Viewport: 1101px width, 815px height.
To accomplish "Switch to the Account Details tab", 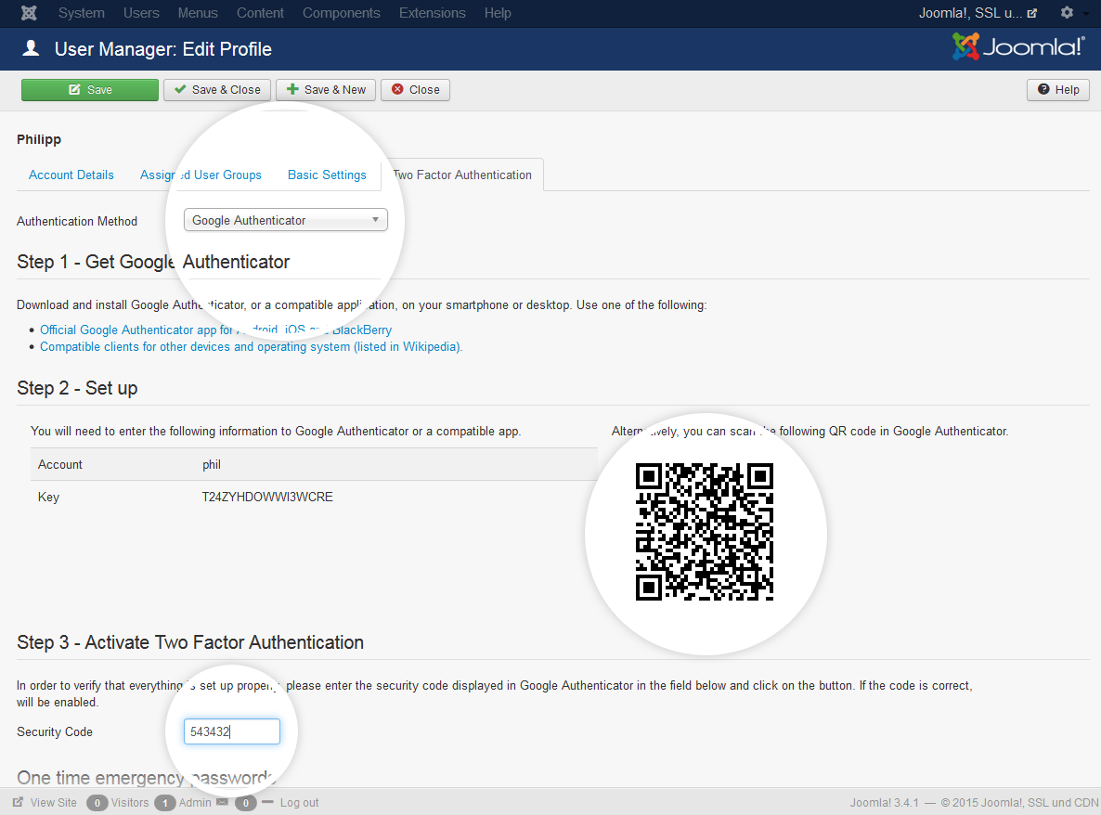I will tap(71, 175).
